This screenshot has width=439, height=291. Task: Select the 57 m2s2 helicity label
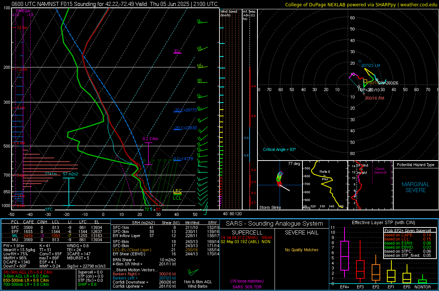70,174
